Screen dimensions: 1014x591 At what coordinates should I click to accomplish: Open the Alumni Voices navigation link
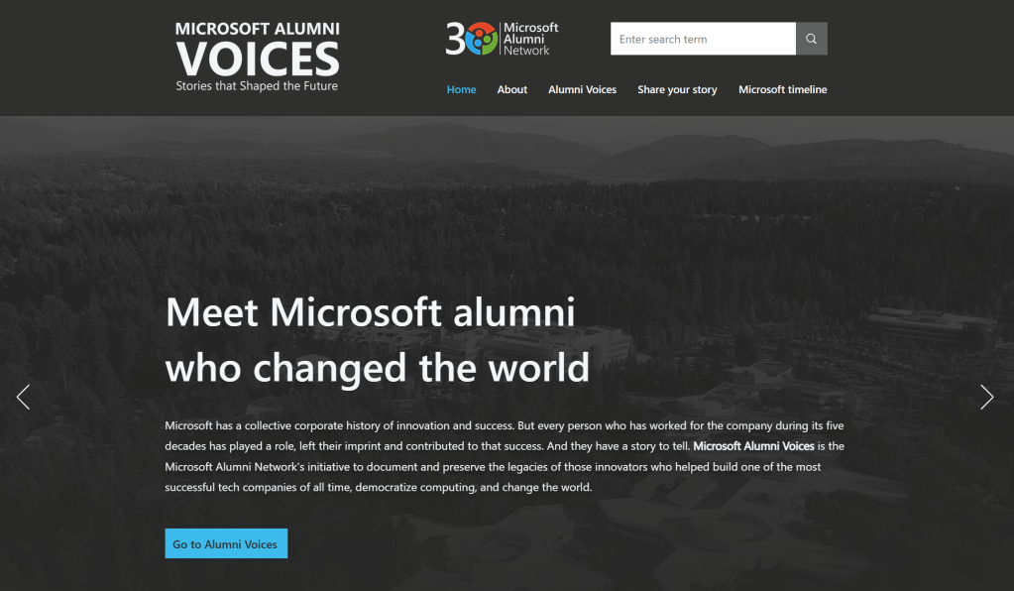point(582,89)
